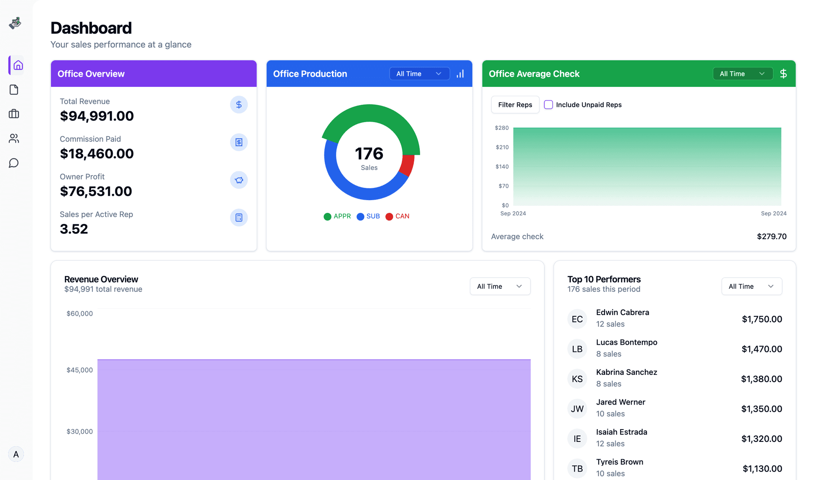
Task: Select the Sales per Active Rep calculator icon
Action: point(239,218)
